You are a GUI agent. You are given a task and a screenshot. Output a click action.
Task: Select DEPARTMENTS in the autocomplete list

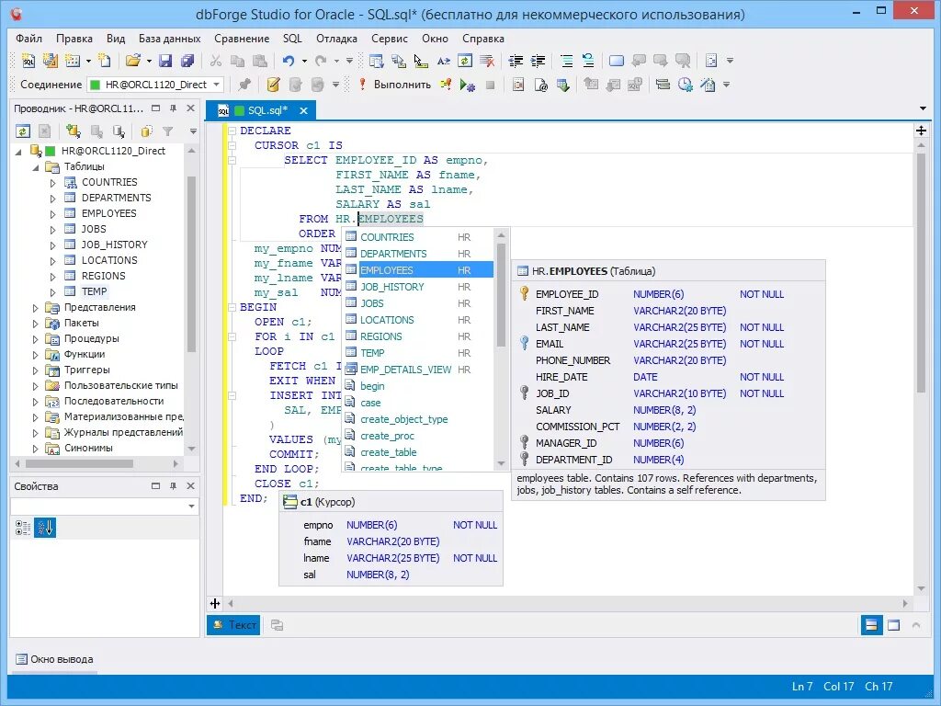point(393,254)
